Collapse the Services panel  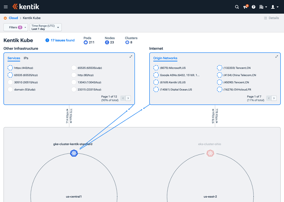tap(131, 56)
